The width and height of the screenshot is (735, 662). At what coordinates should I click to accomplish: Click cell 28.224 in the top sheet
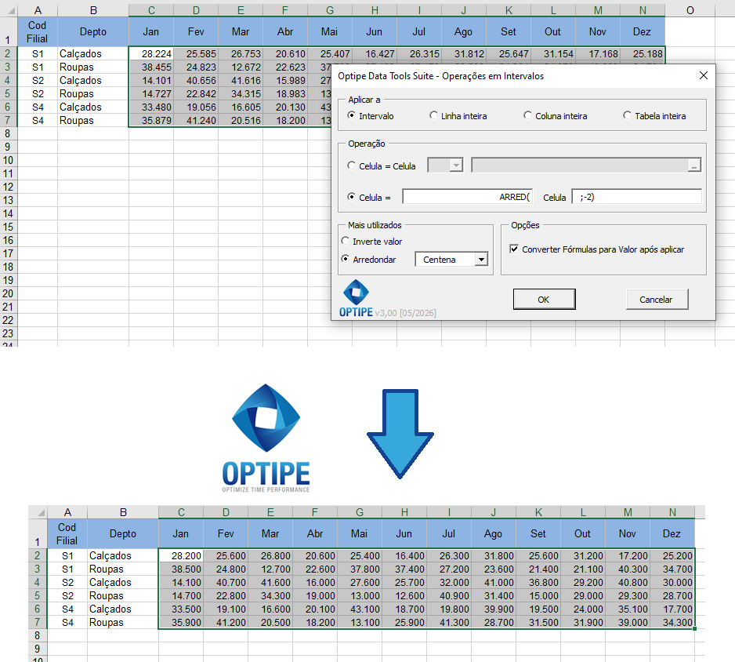(x=151, y=54)
